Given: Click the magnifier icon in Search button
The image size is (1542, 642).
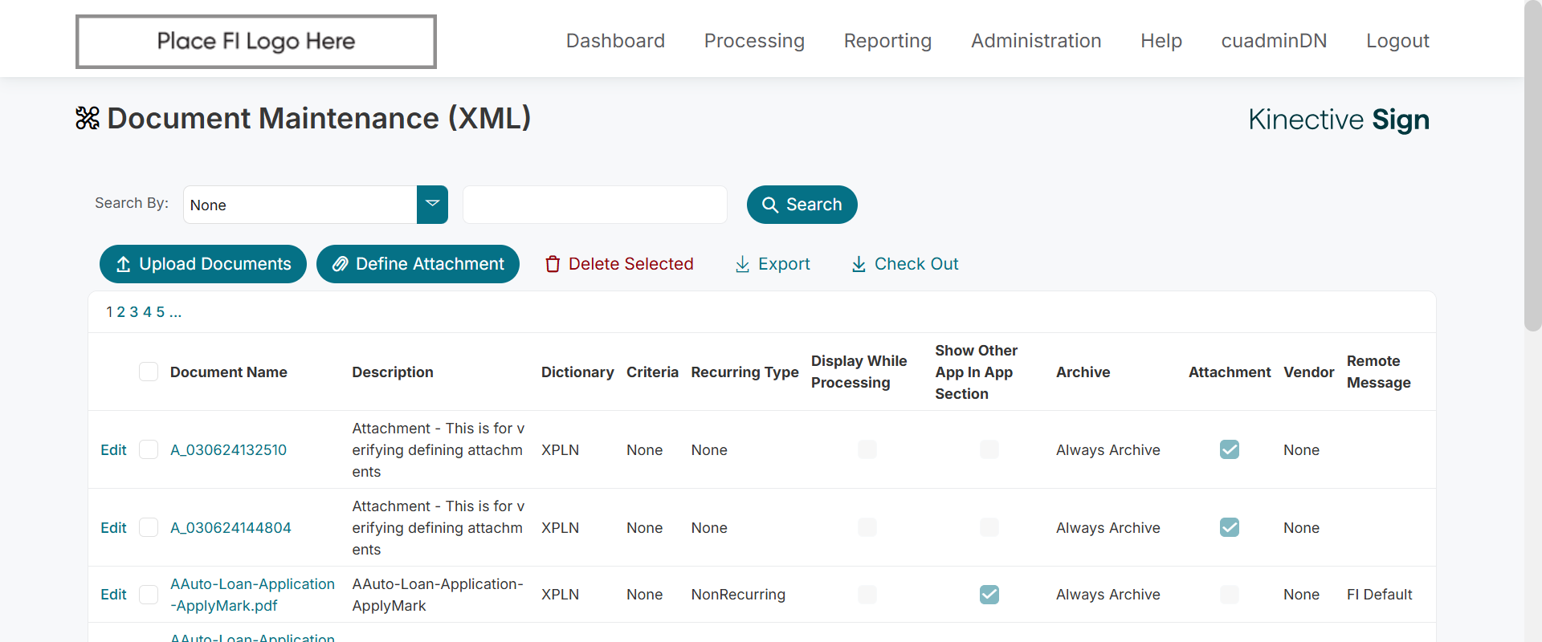Looking at the screenshot, I should [769, 205].
